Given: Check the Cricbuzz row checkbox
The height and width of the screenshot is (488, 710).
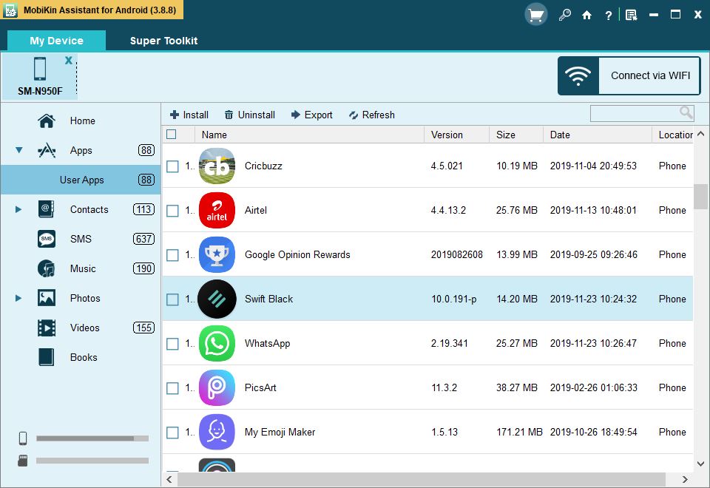Looking at the screenshot, I should pyautogui.click(x=172, y=166).
